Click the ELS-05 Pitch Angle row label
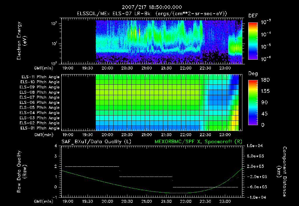The image size is (299, 206). click(x=40, y=108)
